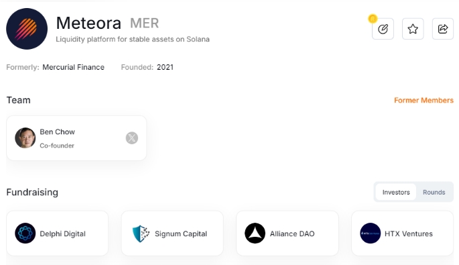Open the HTX Ventures investor card
Screen dimensions: 459x265
(403, 233)
